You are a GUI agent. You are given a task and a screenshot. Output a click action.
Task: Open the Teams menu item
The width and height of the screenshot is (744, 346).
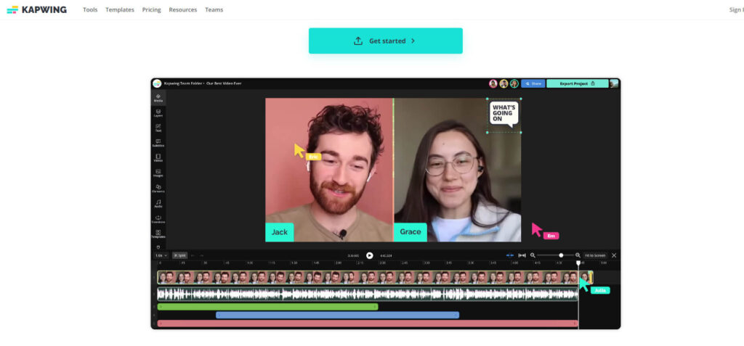point(214,9)
